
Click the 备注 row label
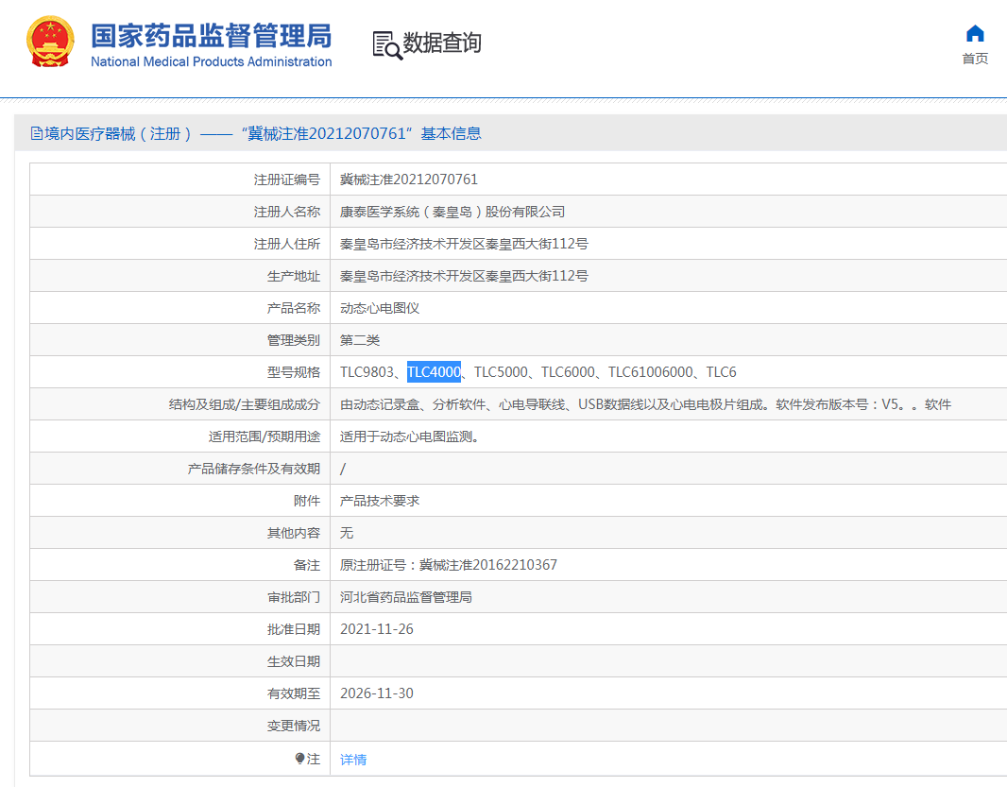(x=306, y=565)
